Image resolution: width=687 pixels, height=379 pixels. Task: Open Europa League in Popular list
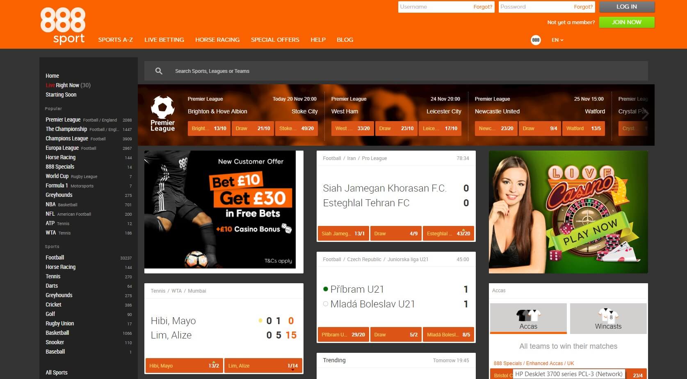pos(89,148)
